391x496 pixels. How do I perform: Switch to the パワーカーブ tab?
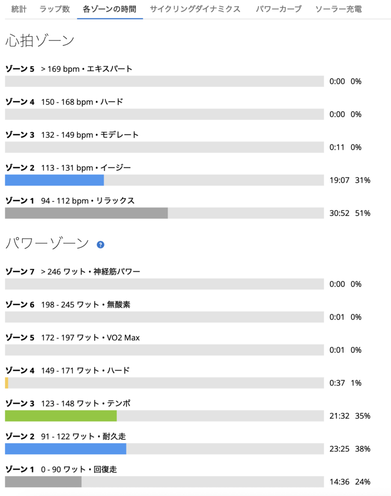[279, 9]
